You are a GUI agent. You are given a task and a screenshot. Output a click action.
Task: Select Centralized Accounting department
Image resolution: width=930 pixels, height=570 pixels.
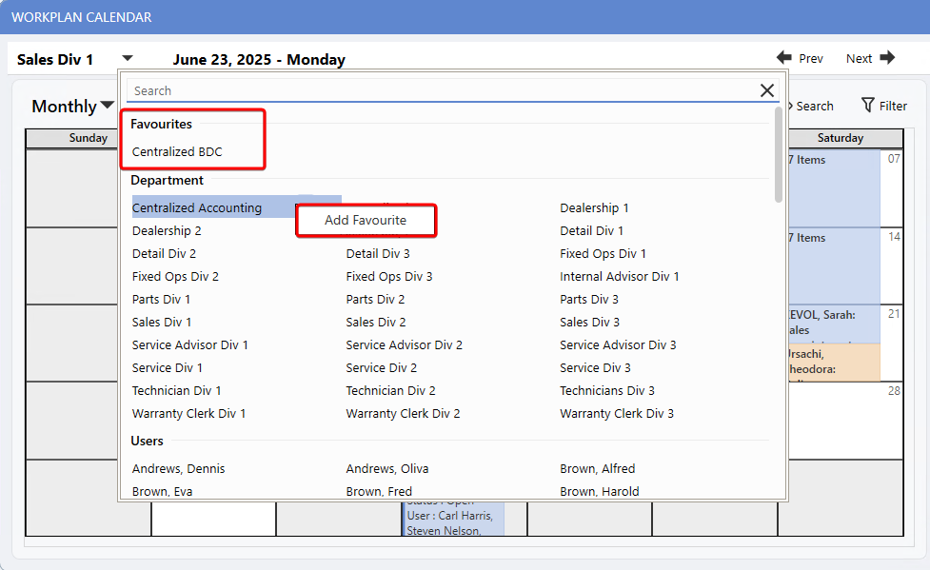pos(197,208)
